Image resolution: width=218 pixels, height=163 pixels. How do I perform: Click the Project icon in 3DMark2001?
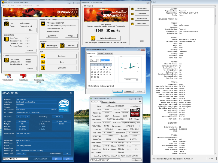(7, 24)
